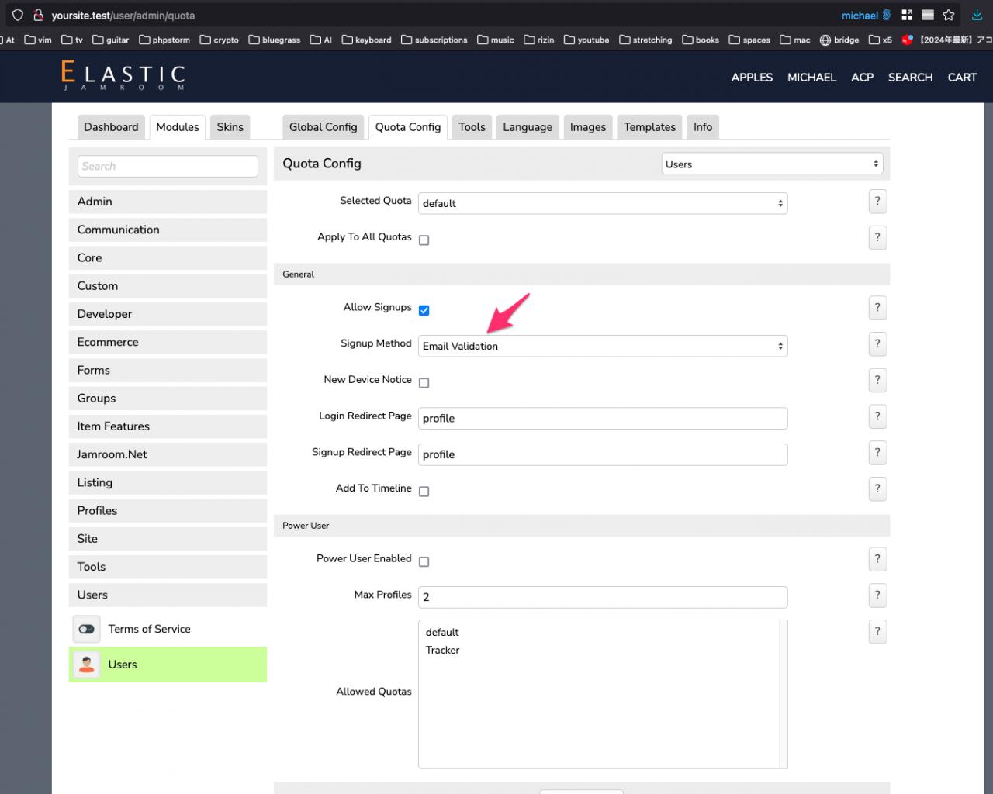Open the Signup Method dropdown
Screen dimensions: 993x794
(x=602, y=346)
